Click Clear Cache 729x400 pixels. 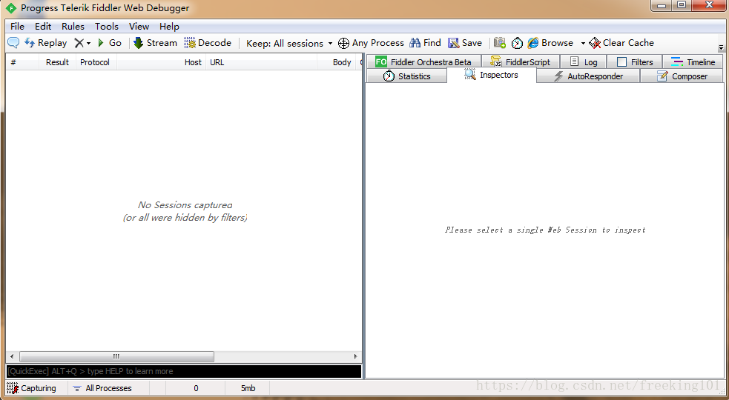(x=621, y=43)
